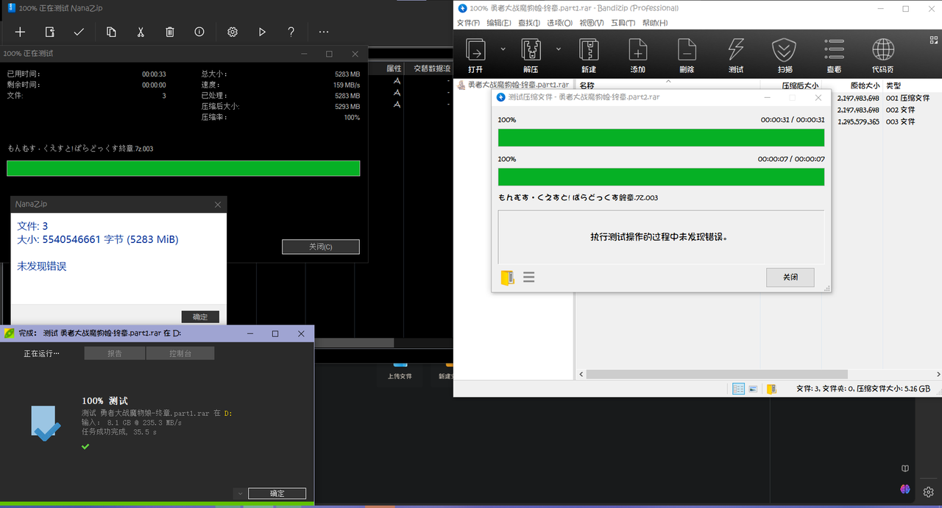Viewport: 942px width, 508px height.
Task: Click Bandizip Add (添加) toolbar icon
Action: point(637,55)
